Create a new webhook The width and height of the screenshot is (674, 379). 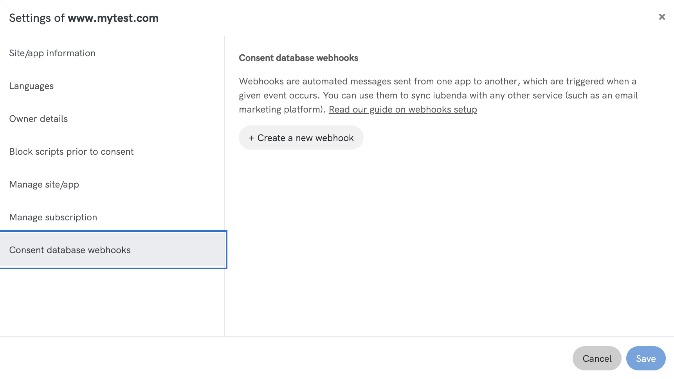click(301, 138)
